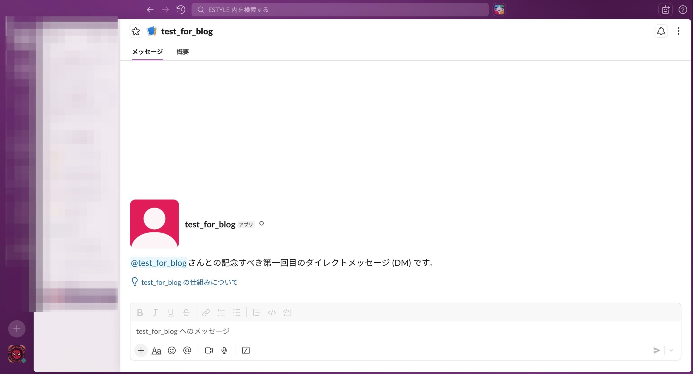693x374 pixels.
Task: Record an audio clip with microphone
Action: coord(224,350)
